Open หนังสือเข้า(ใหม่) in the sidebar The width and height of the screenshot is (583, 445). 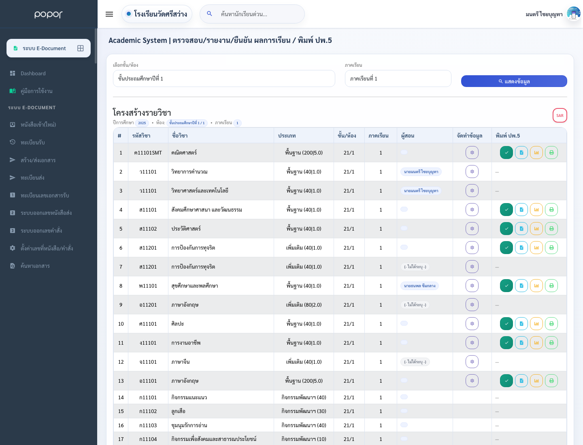(x=49, y=125)
